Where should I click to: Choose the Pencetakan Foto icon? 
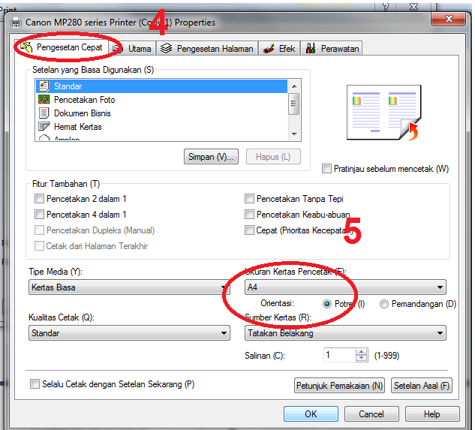(x=44, y=99)
